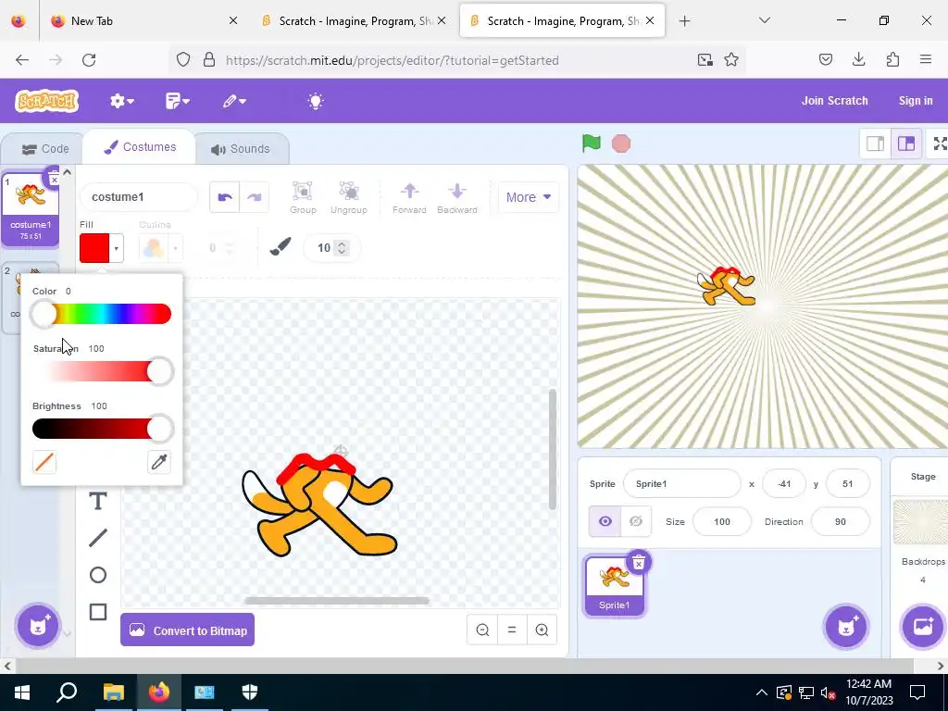Open Windows Start menu
Viewport: 948px width, 711px height.
22,692
